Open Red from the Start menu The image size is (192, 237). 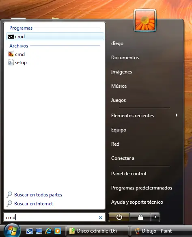(x=115, y=144)
